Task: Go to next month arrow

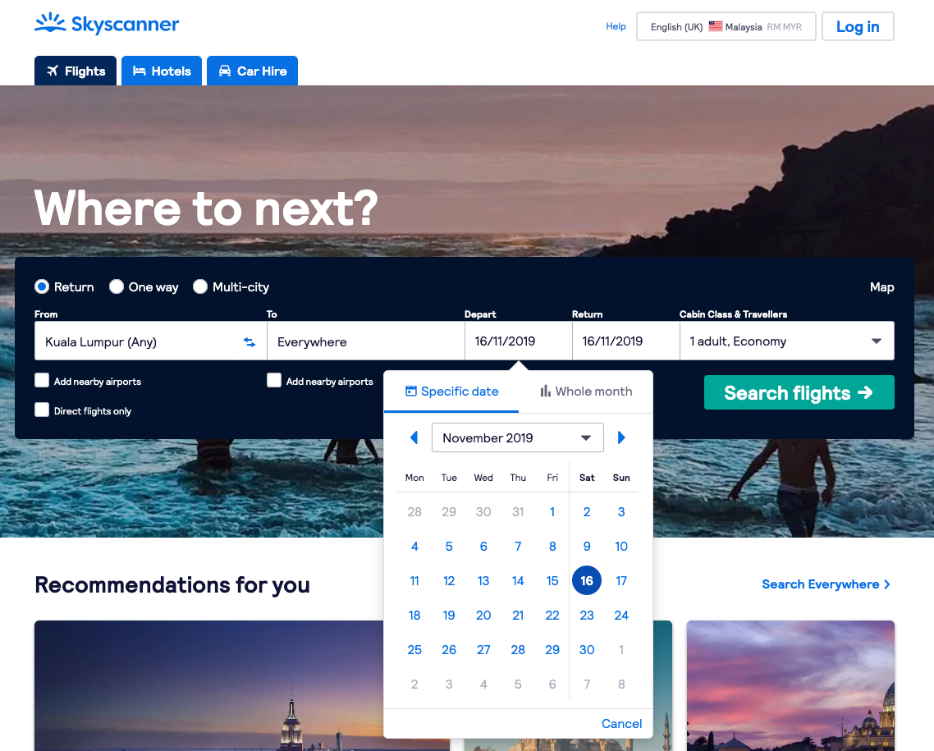Action: coord(621,437)
